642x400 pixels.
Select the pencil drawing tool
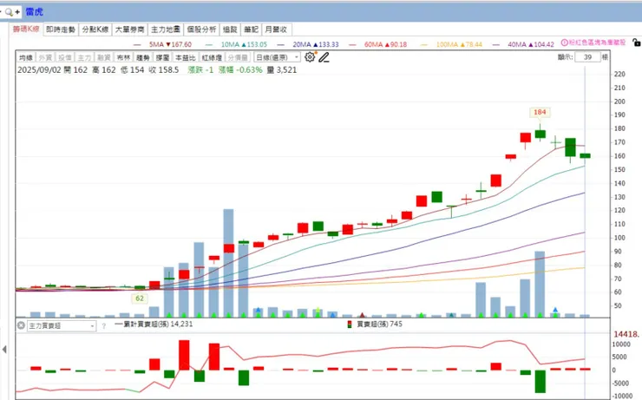(324, 57)
